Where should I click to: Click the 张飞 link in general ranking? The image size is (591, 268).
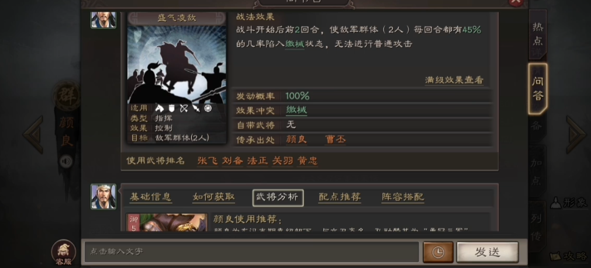pyautogui.click(x=208, y=161)
